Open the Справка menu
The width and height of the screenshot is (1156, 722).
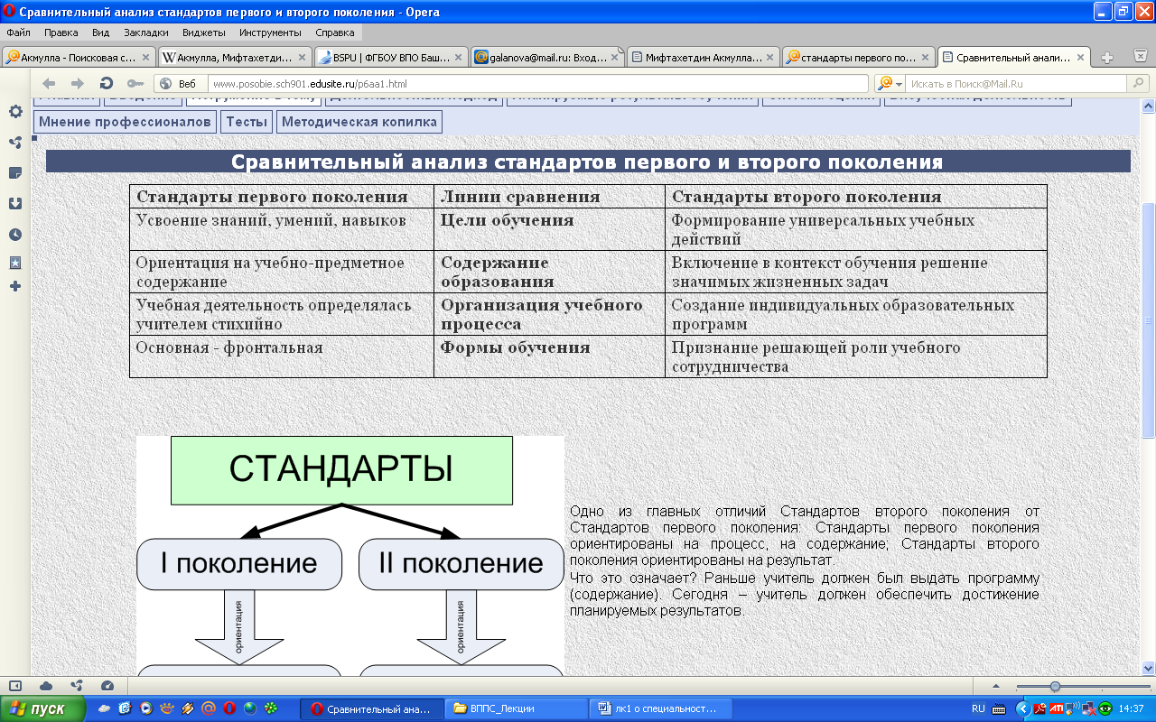pyautogui.click(x=334, y=32)
